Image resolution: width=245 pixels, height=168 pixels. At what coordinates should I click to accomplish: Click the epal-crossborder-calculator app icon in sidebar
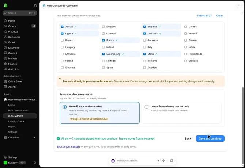[5, 99]
